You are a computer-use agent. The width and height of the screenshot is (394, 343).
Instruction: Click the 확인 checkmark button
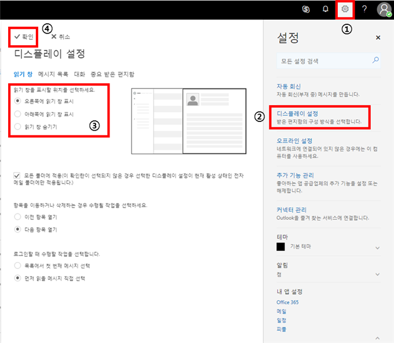[24, 36]
